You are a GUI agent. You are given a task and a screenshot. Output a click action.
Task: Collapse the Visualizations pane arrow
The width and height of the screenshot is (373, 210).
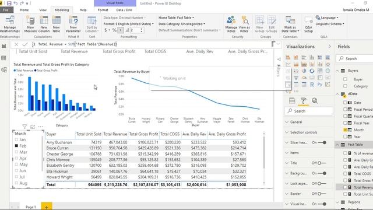pos(329,47)
